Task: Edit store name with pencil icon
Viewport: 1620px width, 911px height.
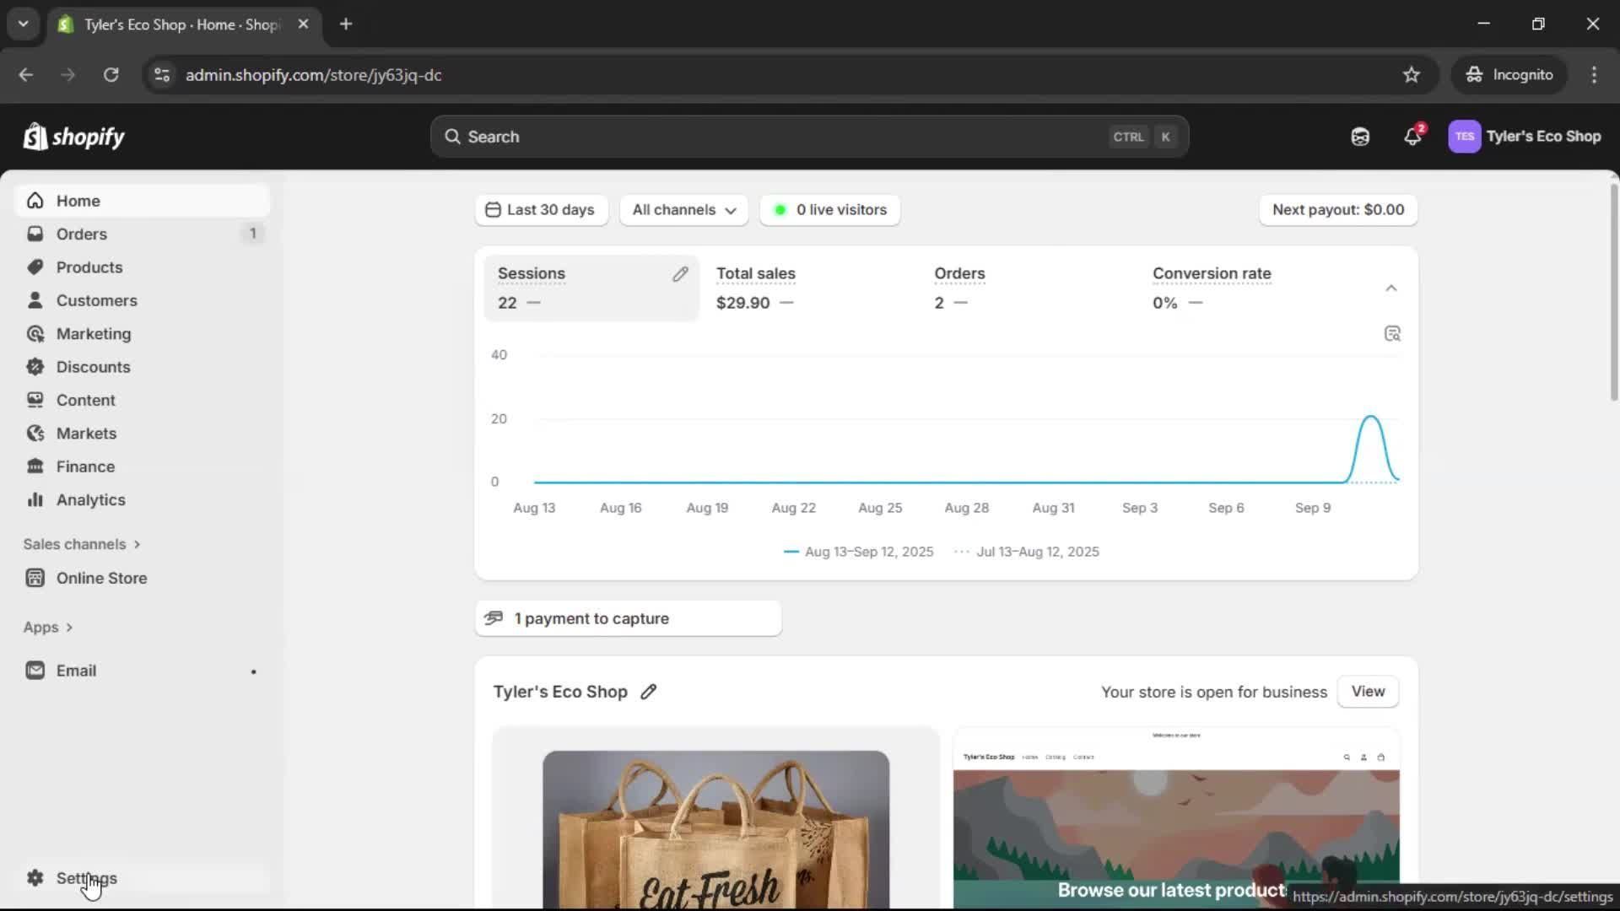Action: [648, 692]
